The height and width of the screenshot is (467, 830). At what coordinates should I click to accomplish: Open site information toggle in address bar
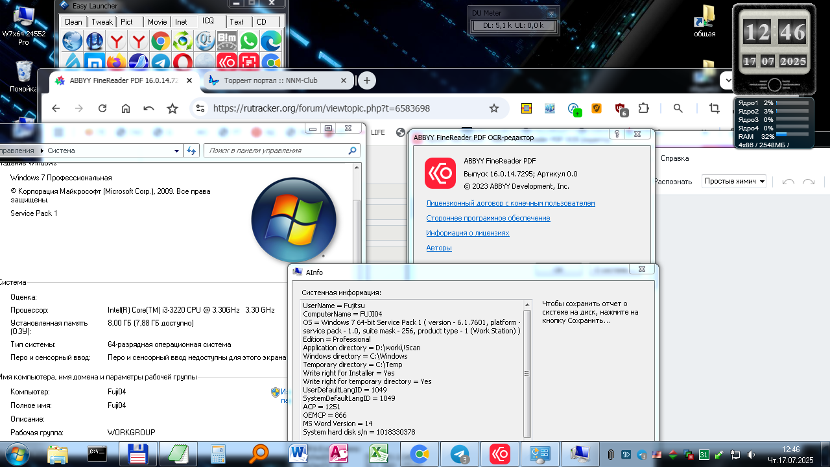point(200,108)
